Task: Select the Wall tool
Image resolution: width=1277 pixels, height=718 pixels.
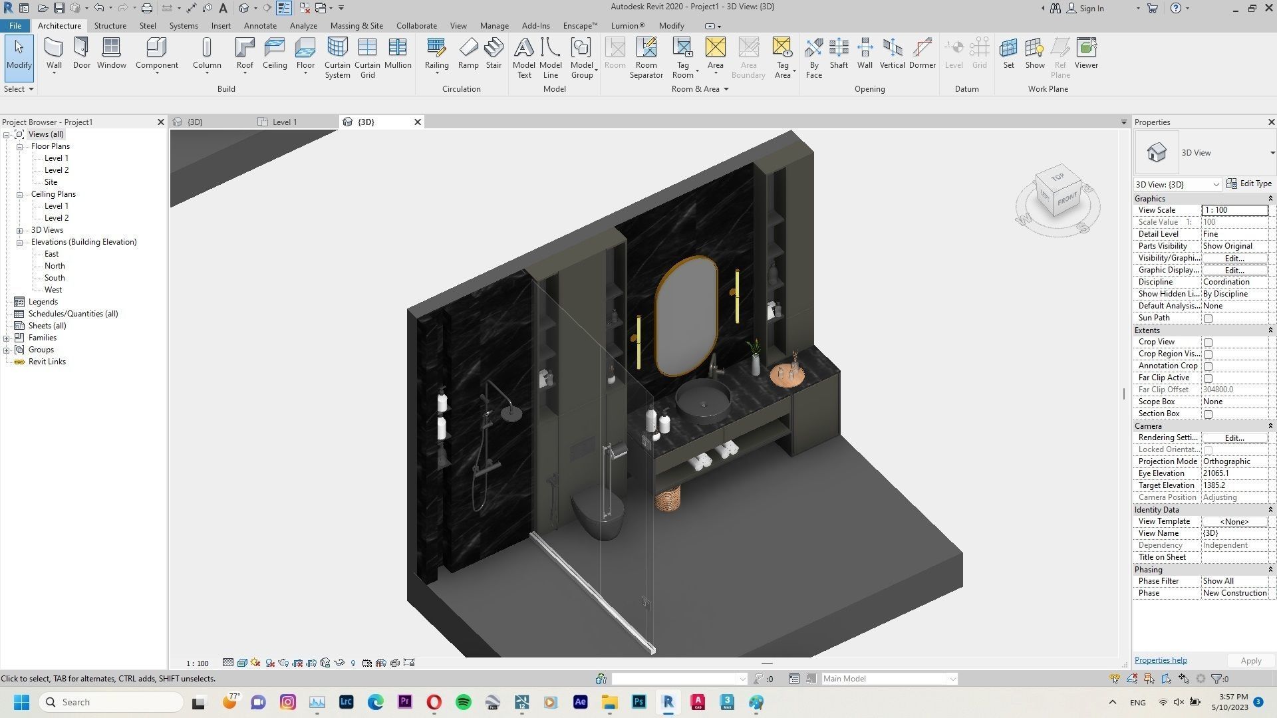Action: [54, 54]
